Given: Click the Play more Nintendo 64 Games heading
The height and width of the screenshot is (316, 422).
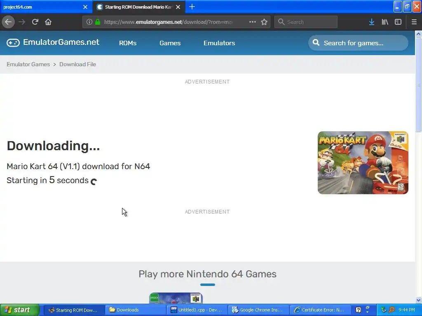Looking at the screenshot, I should click(208, 274).
